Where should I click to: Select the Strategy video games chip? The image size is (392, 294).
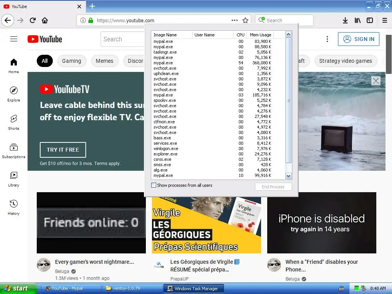click(x=346, y=61)
